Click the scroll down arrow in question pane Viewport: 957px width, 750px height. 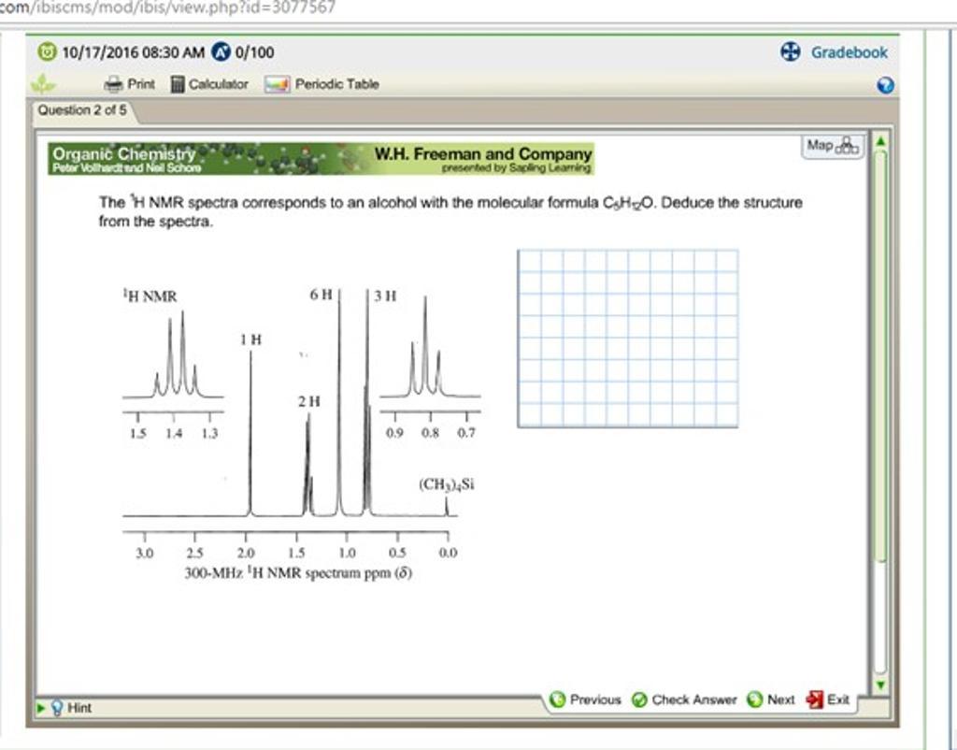pos(878,684)
